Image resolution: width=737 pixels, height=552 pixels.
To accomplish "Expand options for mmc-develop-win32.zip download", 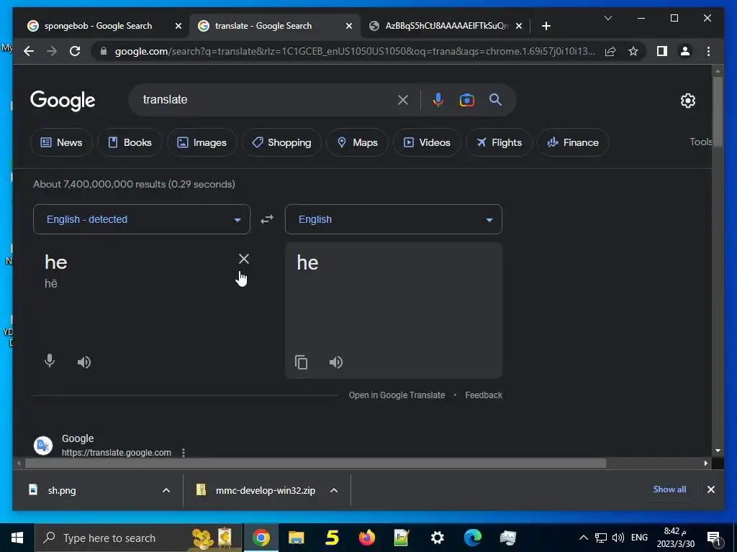I will [334, 490].
